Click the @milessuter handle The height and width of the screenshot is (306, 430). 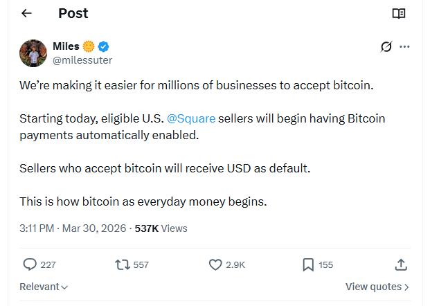tap(82, 60)
